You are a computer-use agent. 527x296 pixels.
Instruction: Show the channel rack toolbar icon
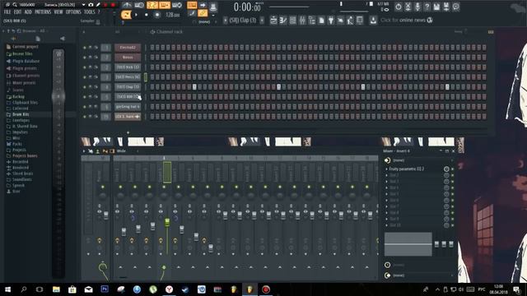click(293, 21)
